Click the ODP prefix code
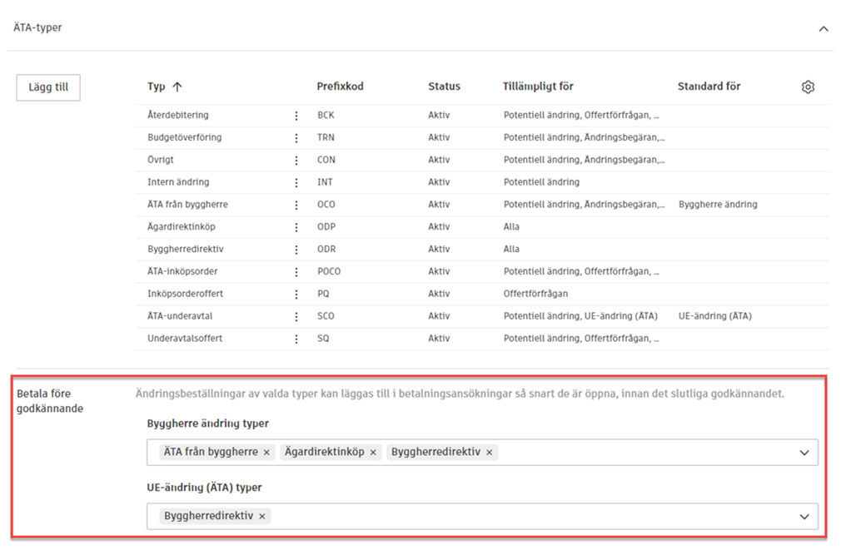Viewport: 841px width, 560px height. coord(326,226)
